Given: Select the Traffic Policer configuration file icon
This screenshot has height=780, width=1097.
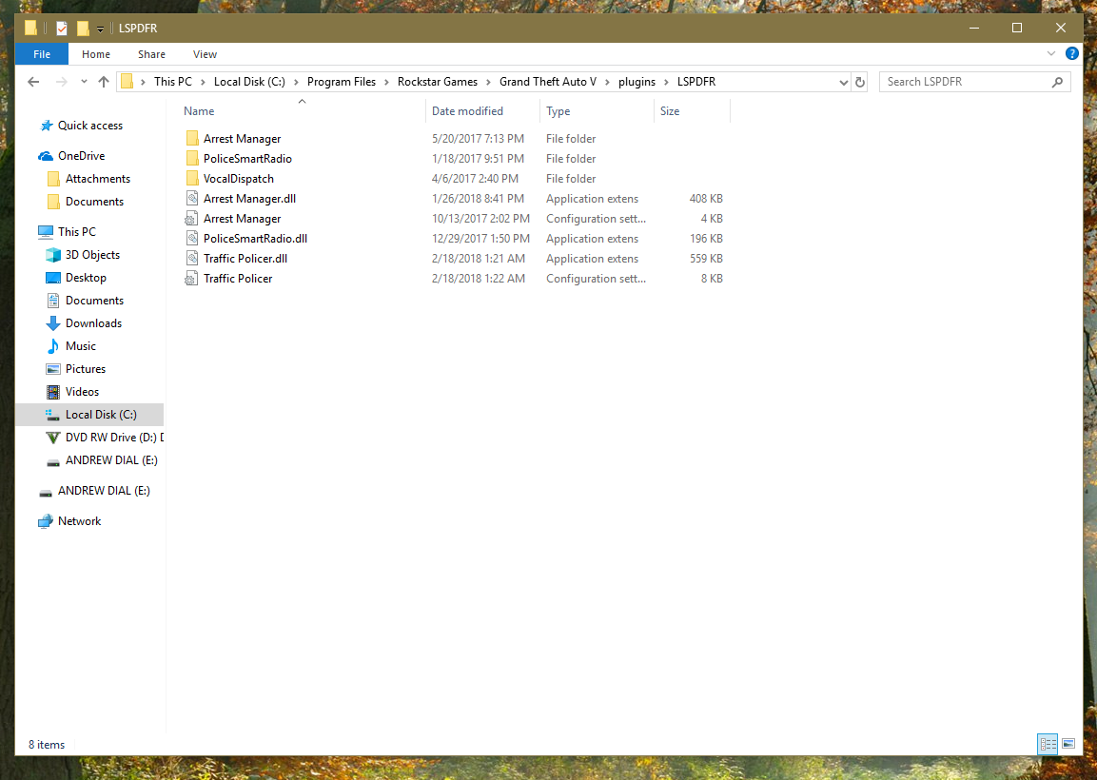Looking at the screenshot, I should (191, 279).
